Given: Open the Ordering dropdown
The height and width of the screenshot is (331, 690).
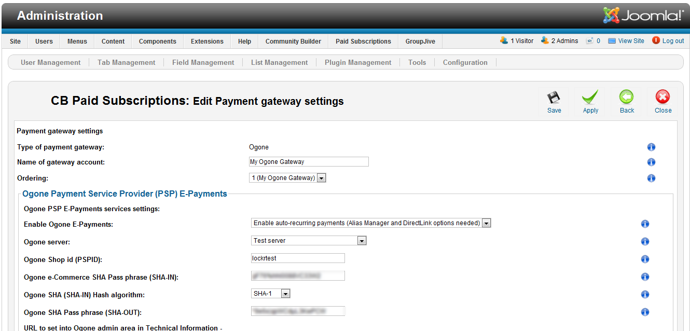Looking at the screenshot, I should [x=287, y=178].
